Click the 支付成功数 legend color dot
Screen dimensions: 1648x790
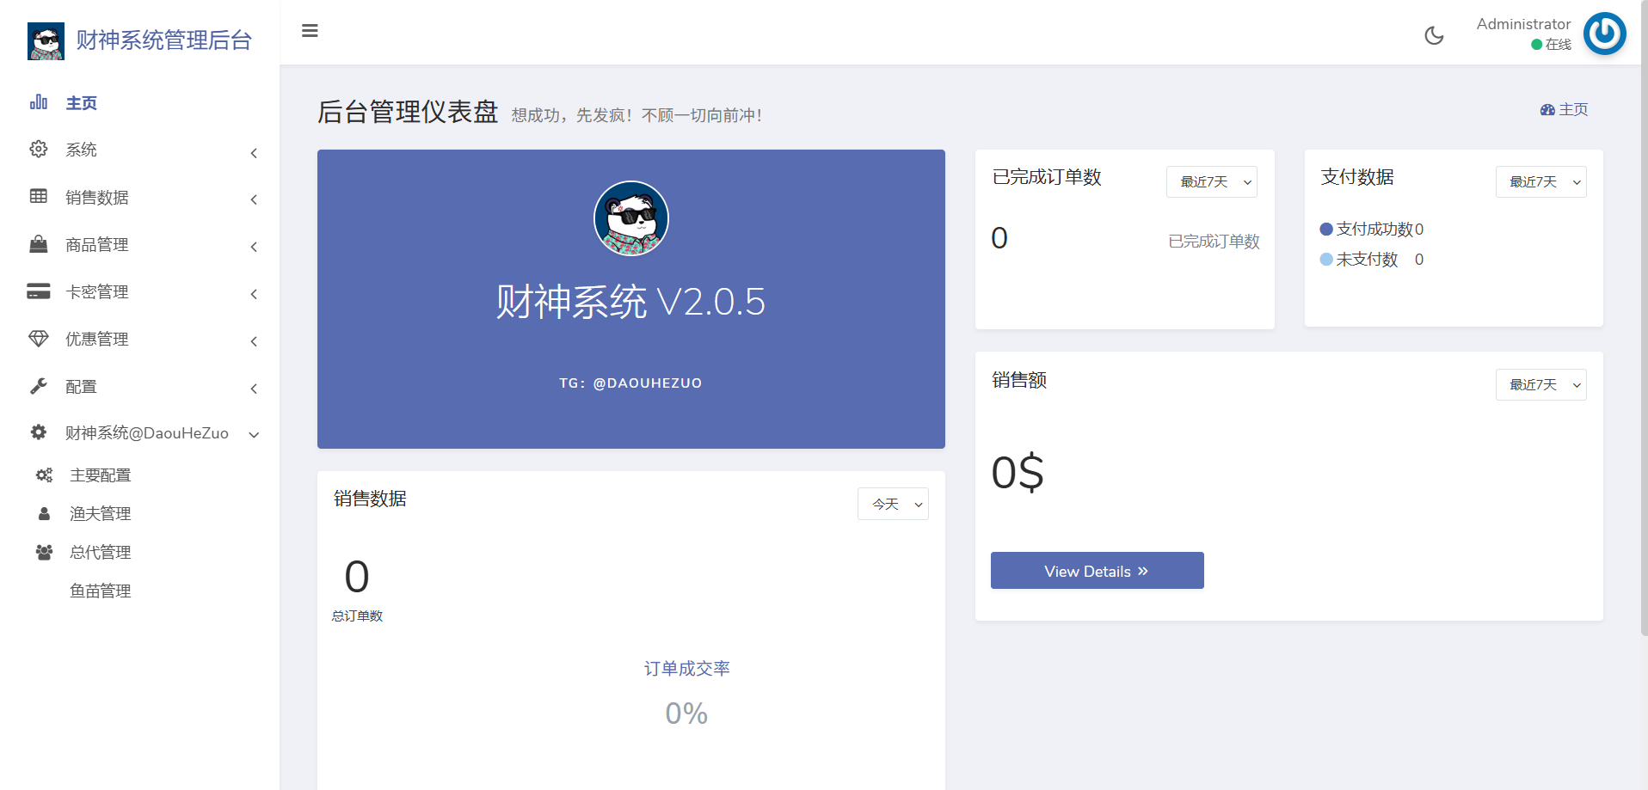[1326, 230]
